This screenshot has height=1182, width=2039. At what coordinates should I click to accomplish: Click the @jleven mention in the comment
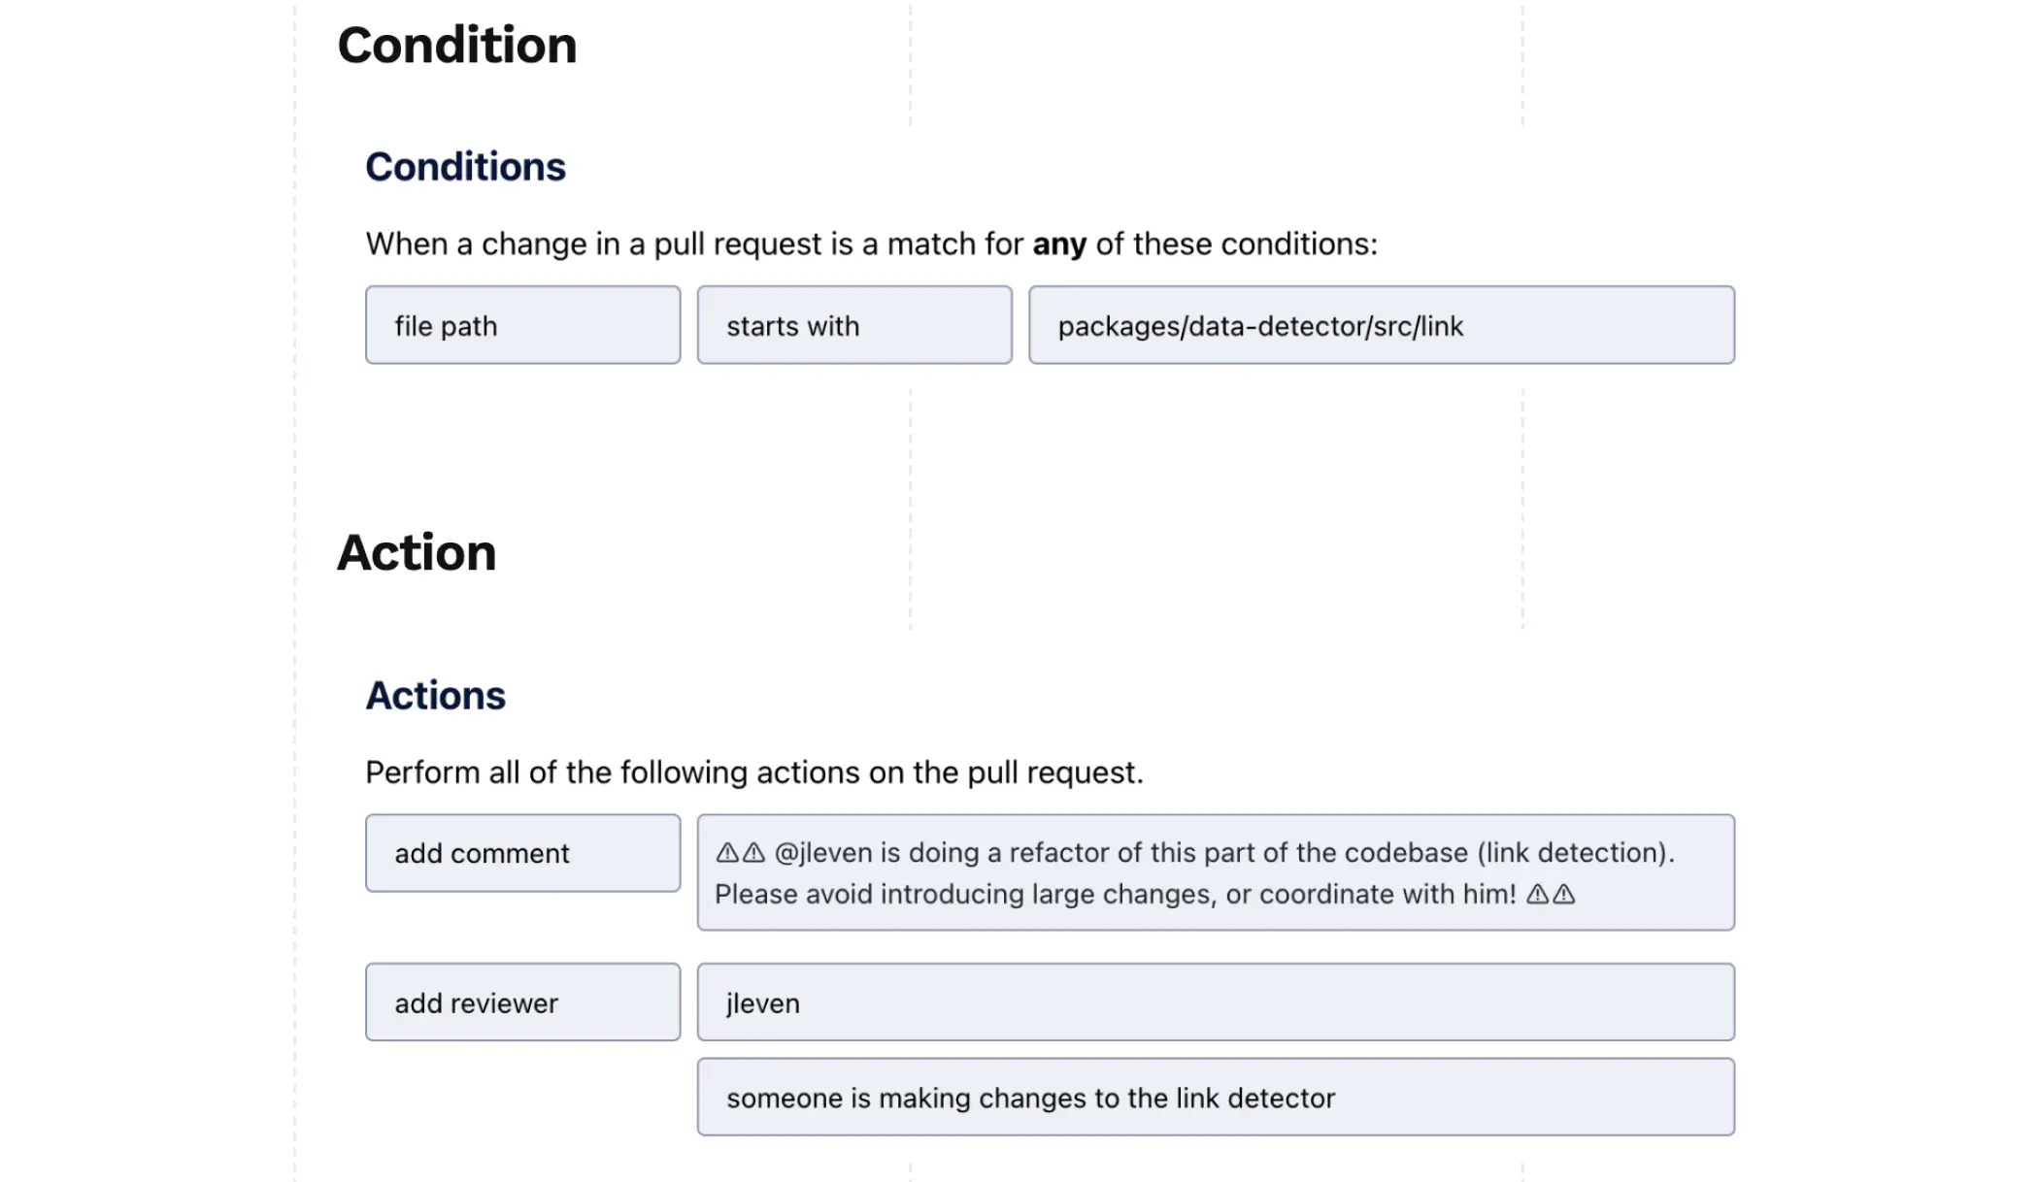click(x=823, y=853)
